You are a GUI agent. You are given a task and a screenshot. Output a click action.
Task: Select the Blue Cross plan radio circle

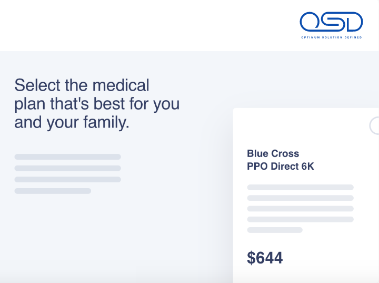(x=375, y=125)
